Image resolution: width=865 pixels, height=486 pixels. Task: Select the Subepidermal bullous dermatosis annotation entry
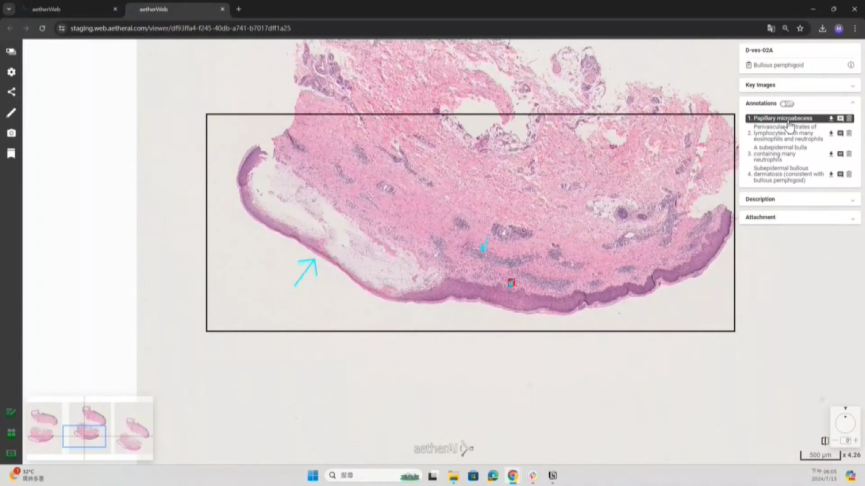click(x=788, y=174)
